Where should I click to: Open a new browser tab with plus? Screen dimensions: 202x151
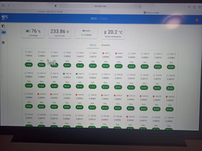click(x=189, y=7)
